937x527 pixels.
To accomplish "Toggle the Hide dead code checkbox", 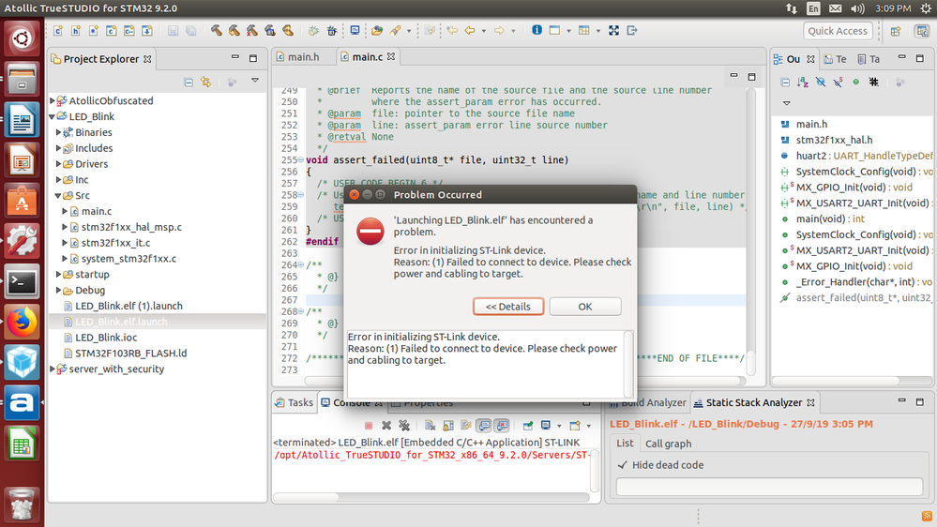I will [x=623, y=465].
